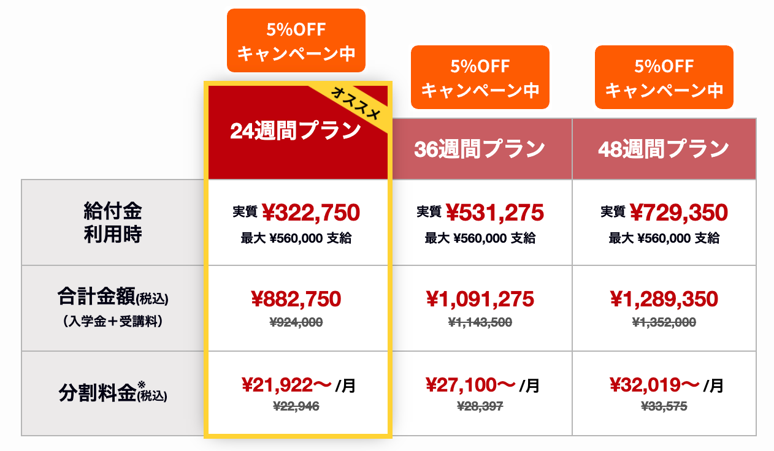Click the ¥21,922〜/月 installment price
Screen dimensions: 774x451
click(x=299, y=385)
